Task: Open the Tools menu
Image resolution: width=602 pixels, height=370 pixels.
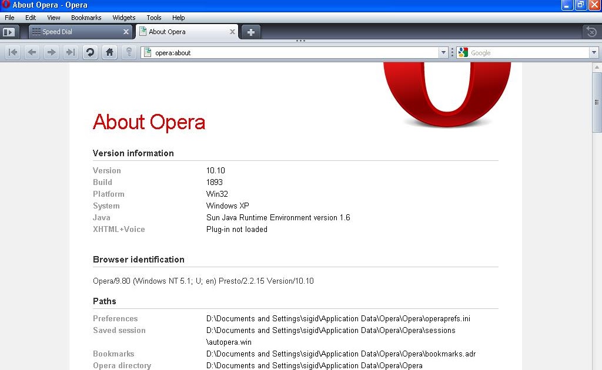Action: (153, 18)
